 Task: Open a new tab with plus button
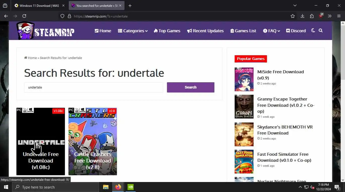click(130, 5)
